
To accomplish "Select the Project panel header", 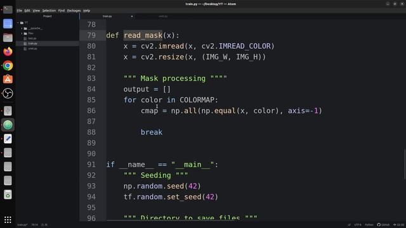I will point(48,16).
